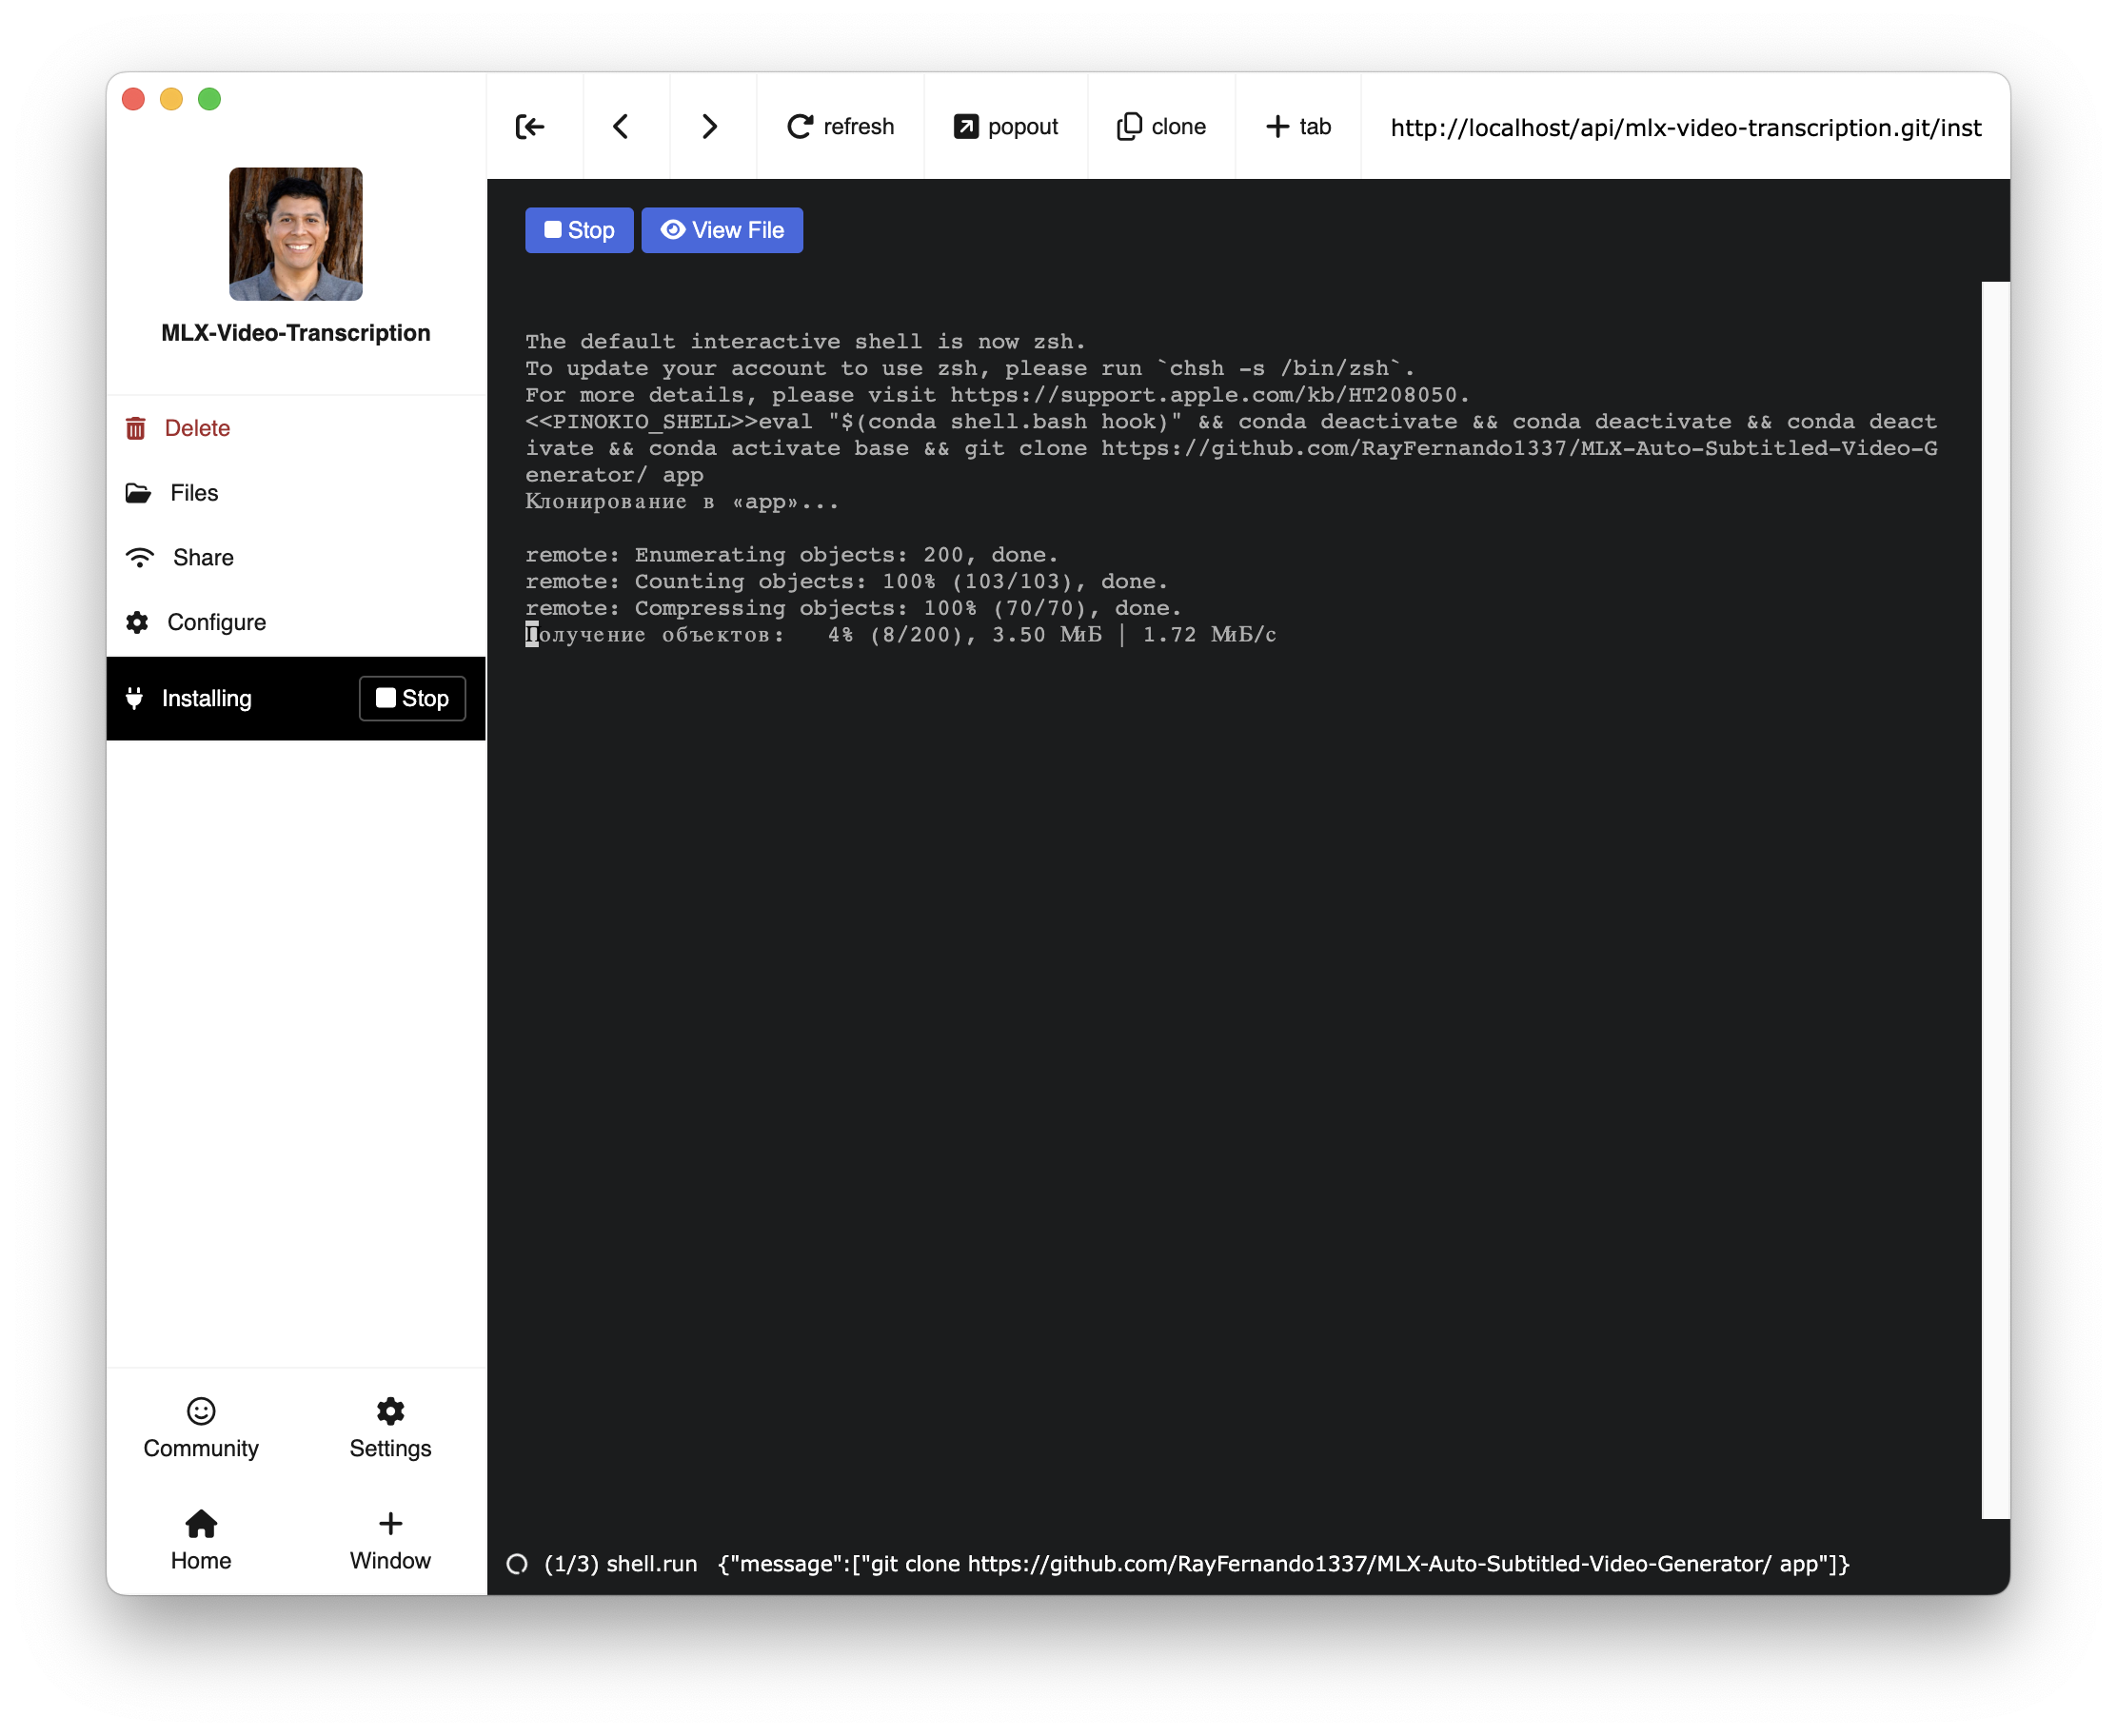Add a new tab with plus button
This screenshot has width=2117, height=1736.
tap(1298, 127)
